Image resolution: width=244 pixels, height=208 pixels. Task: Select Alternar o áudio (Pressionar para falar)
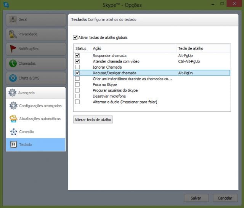(x=125, y=102)
